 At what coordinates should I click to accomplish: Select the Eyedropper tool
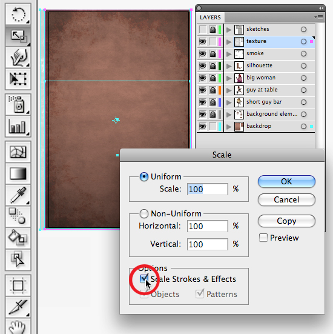(x=18, y=195)
